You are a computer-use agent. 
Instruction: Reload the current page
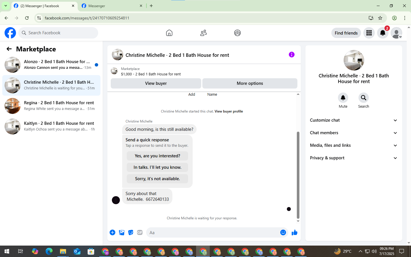[27, 18]
